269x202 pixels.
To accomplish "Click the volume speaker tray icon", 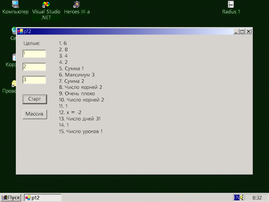I will click(x=242, y=198).
